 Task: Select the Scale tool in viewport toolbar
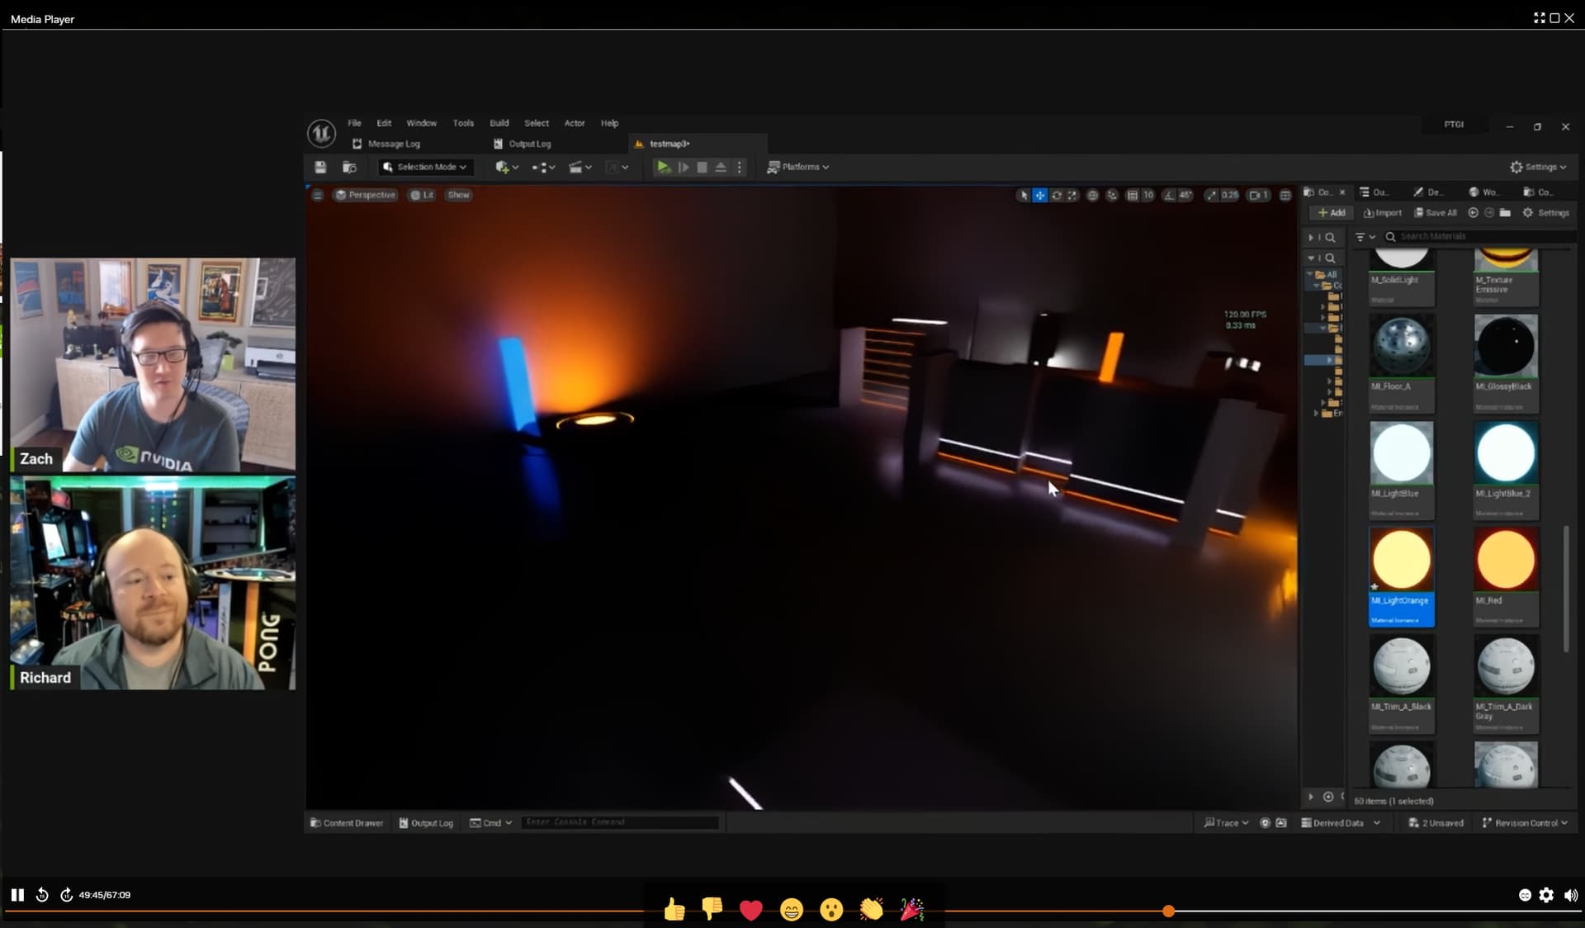point(1071,195)
